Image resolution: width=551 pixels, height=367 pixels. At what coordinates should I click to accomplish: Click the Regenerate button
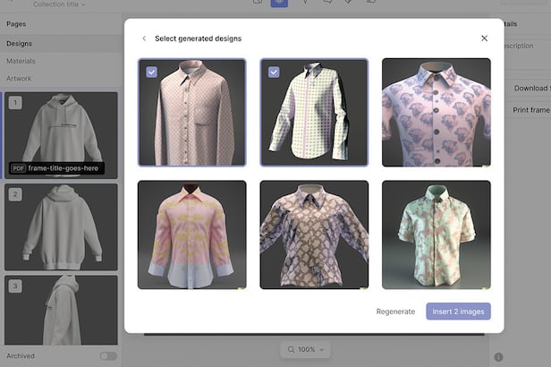click(x=395, y=312)
